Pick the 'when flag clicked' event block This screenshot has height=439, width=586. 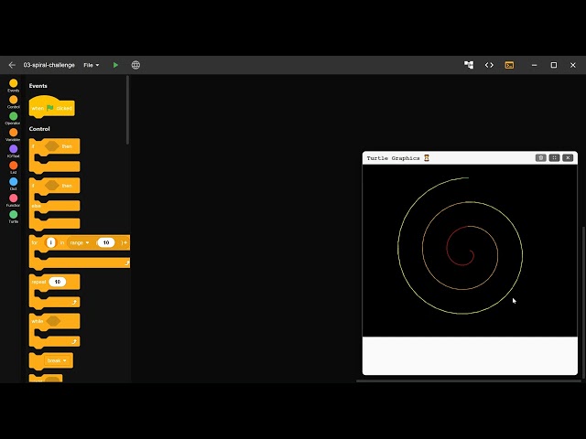click(51, 108)
